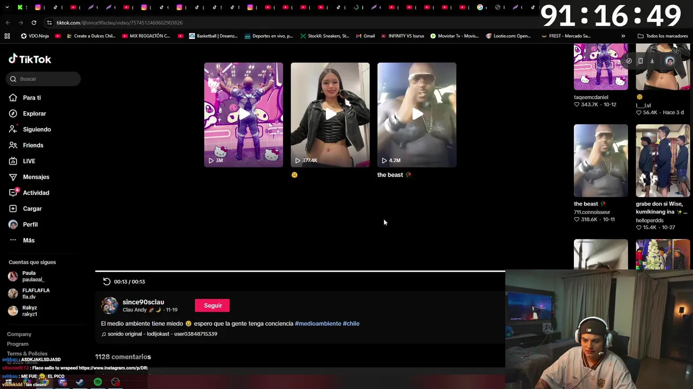Open MIX REGGAETÓN bookmark
The image size is (693, 389).
(x=146, y=36)
